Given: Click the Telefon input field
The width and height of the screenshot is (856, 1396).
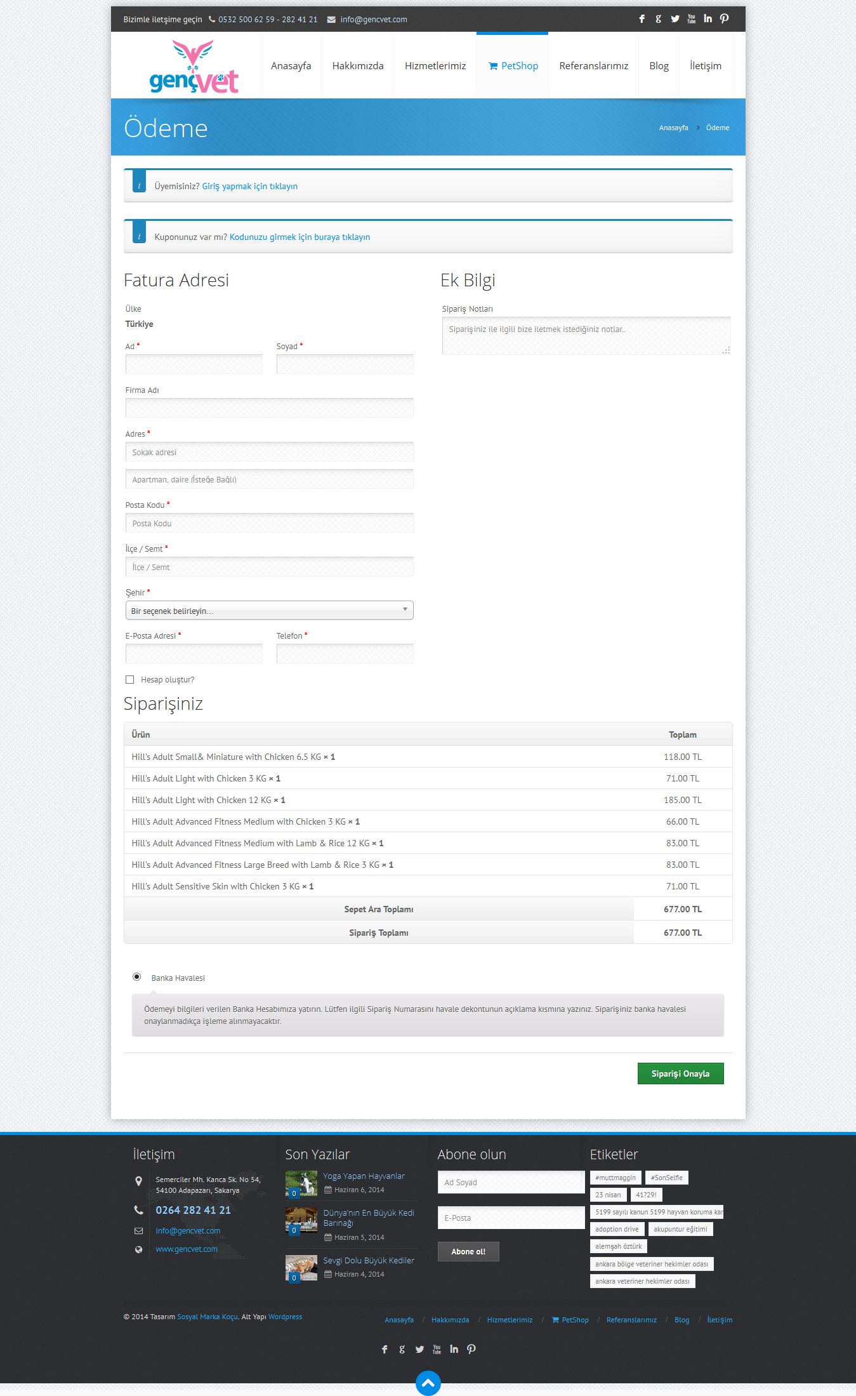Looking at the screenshot, I should pos(345,654).
